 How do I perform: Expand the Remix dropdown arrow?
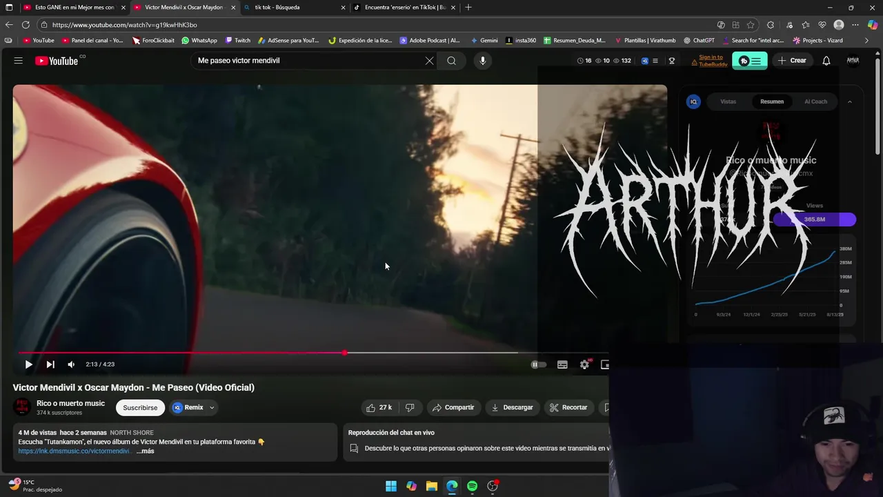[x=212, y=407]
